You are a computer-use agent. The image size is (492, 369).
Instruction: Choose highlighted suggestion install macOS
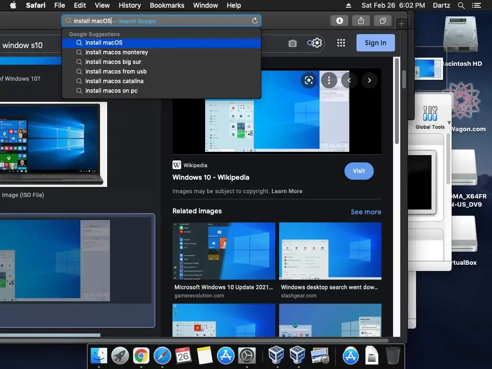coord(161,43)
